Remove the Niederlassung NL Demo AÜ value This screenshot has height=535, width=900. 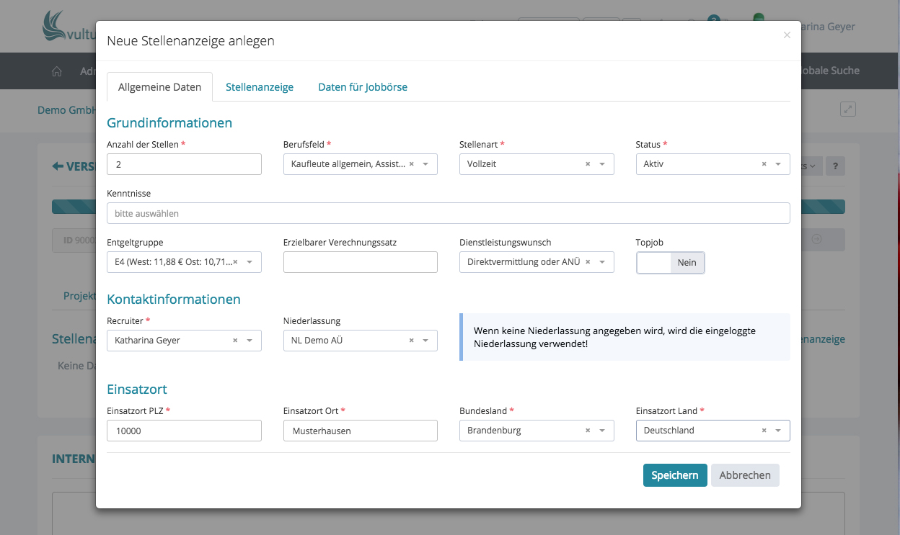click(411, 341)
